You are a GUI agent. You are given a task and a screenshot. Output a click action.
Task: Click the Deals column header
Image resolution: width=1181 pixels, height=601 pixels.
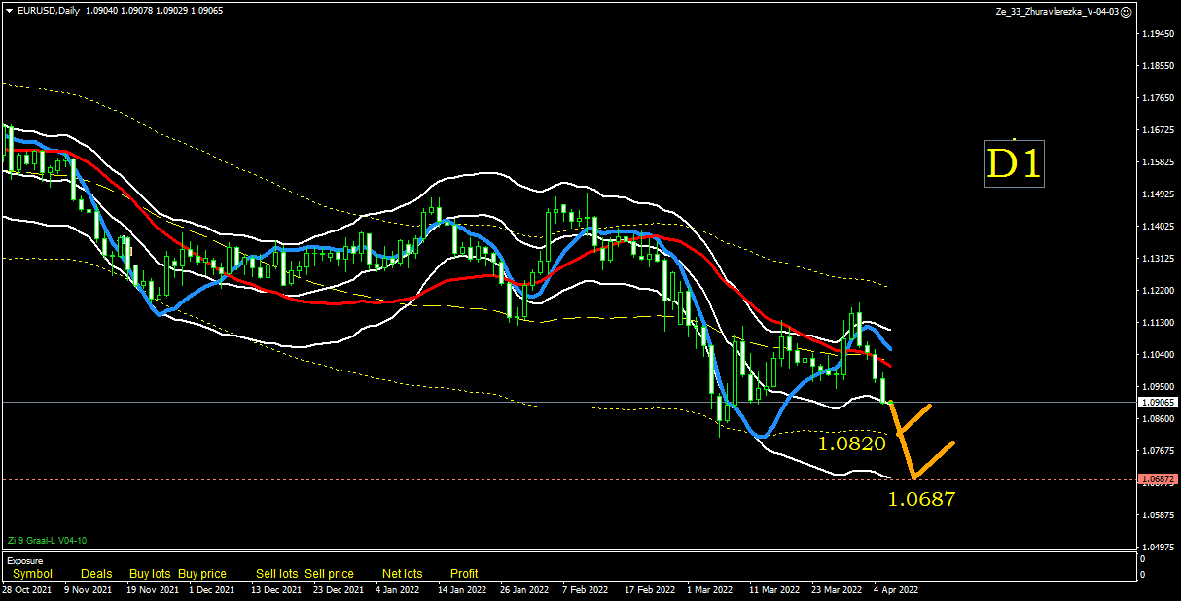[x=96, y=574]
